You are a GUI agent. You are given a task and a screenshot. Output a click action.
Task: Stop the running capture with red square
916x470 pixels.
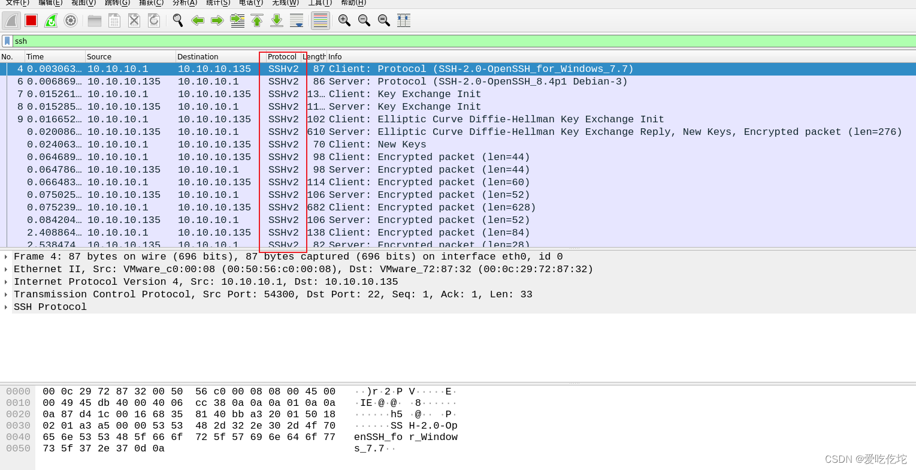pyautogui.click(x=31, y=20)
